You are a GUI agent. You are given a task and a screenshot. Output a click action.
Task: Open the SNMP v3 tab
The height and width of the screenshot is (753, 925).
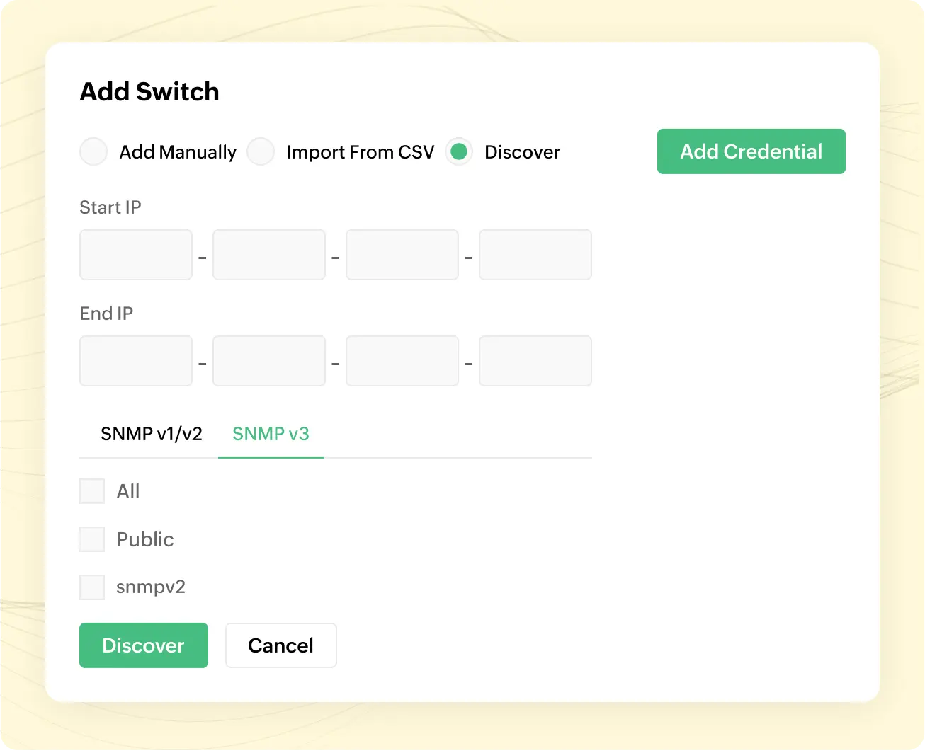(x=271, y=434)
